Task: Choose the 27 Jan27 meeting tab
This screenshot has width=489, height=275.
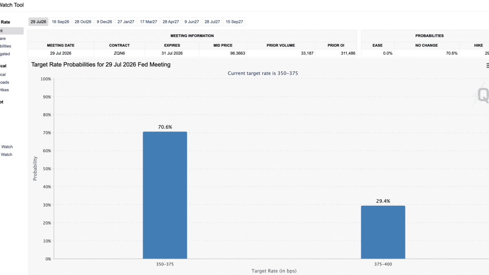Action: pos(126,22)
